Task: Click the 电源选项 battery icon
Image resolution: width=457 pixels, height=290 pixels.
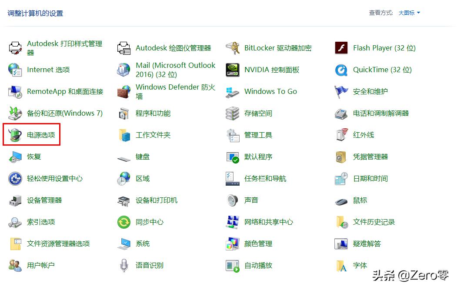Action: coord(15,135)
